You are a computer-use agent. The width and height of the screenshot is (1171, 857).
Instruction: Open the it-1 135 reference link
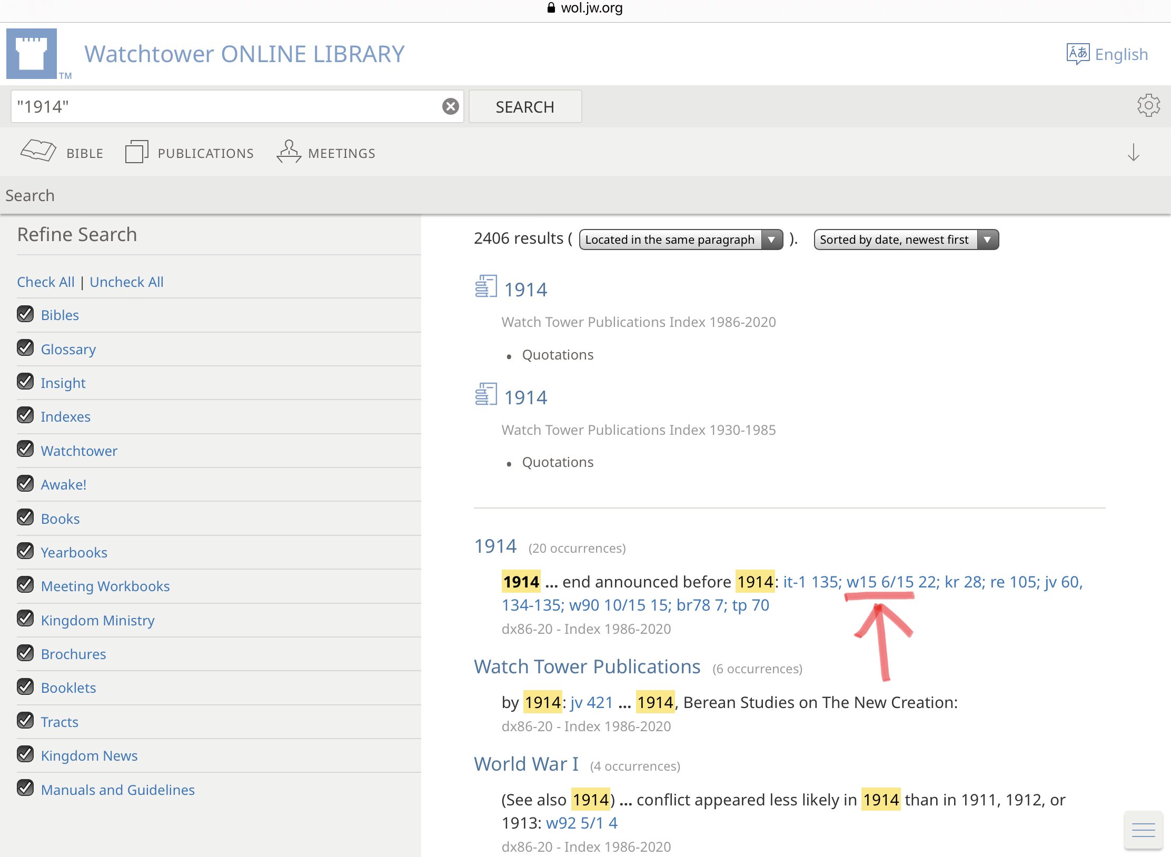(x=810, y=582)
